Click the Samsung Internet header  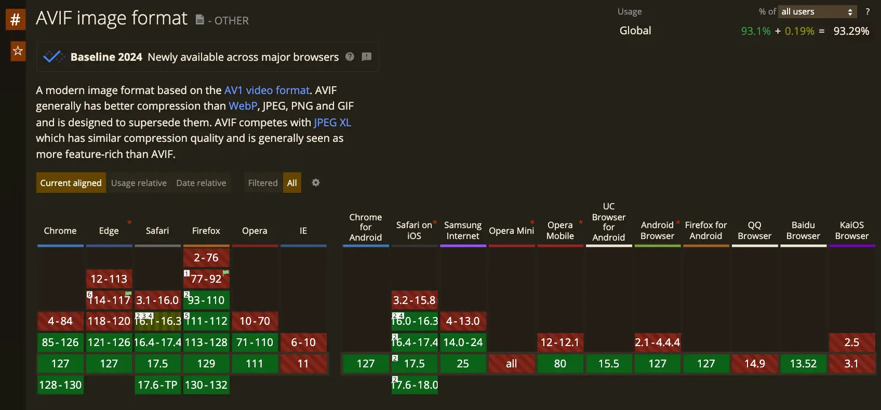(463, 230)
